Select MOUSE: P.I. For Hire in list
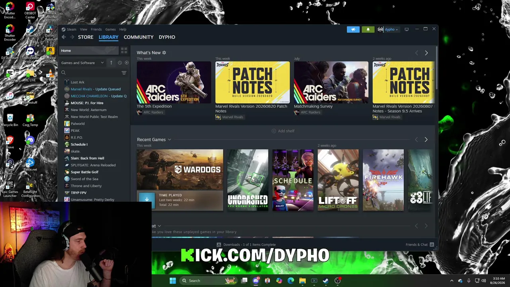This screenshot has height=287, width=510. click(x=87, y=103)
